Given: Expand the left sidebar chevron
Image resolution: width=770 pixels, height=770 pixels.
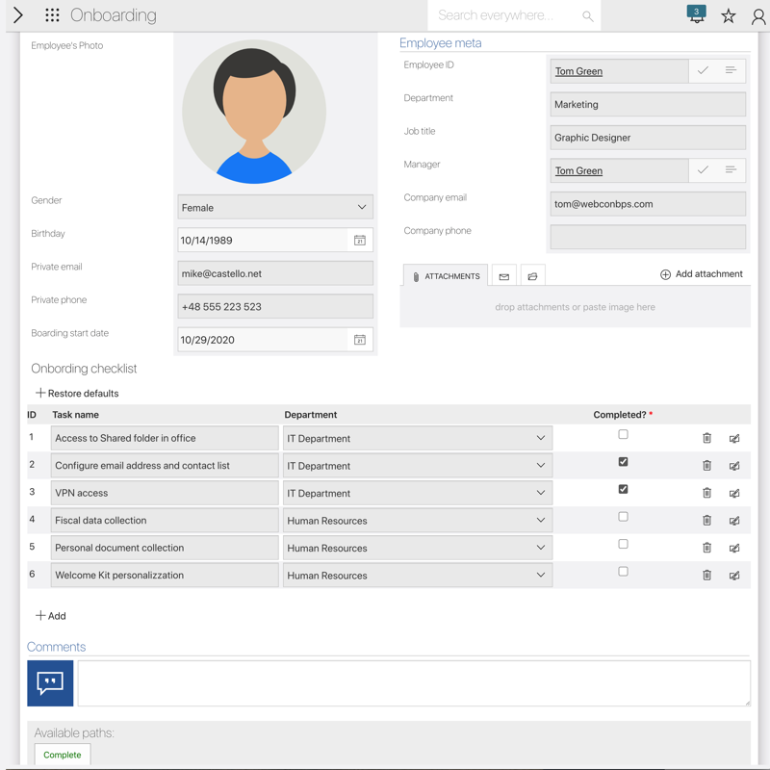Looking at the screenshot, I should pos(17,15).
